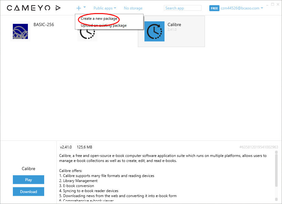Download the Calibre package
Image resolution: width=282 pixels, height=204 pixels.
click(x=29, y=191)
